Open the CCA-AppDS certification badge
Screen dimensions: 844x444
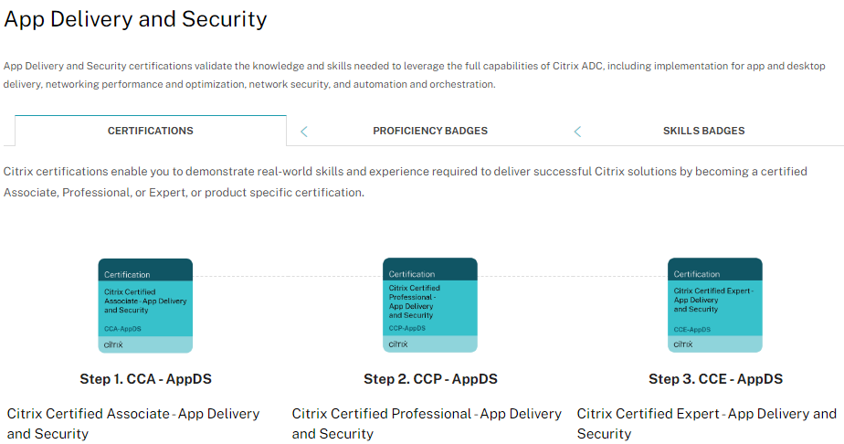(x=145, y=306)
